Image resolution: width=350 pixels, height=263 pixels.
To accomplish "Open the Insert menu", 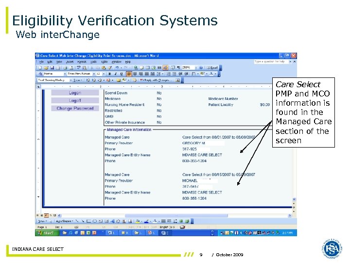I will tap(70, 62).
